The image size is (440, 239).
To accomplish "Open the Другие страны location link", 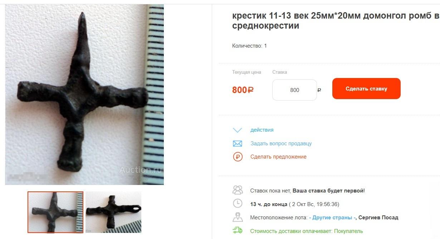I will coord(332,218).
